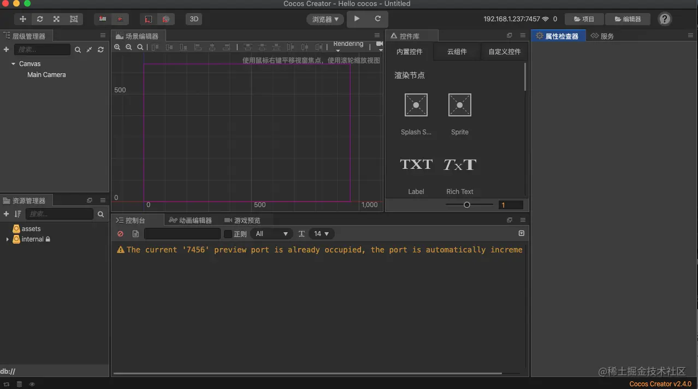This screenshot has width=698, height=389.
Task: Collapse the Canvas tree node
Action: (13, 64)
